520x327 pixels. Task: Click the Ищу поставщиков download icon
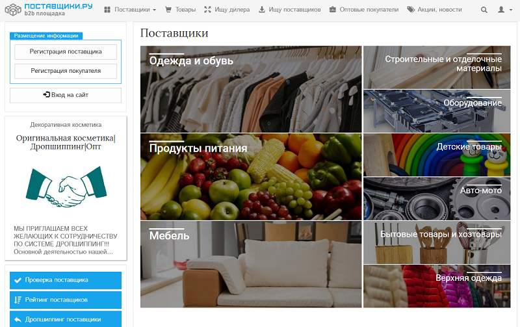(262, 10)
